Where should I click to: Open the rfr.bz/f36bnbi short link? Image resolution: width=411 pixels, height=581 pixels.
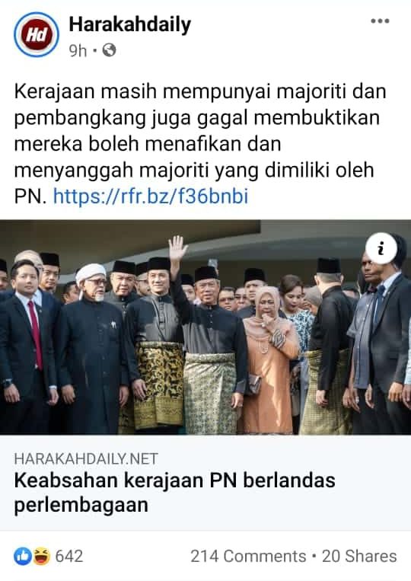click(x=151, y=196)
